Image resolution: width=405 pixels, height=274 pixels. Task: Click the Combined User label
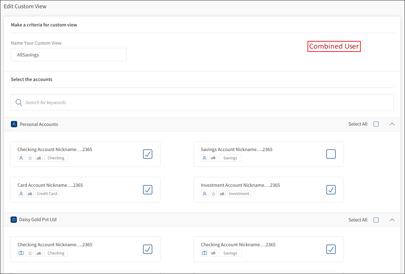334,46
